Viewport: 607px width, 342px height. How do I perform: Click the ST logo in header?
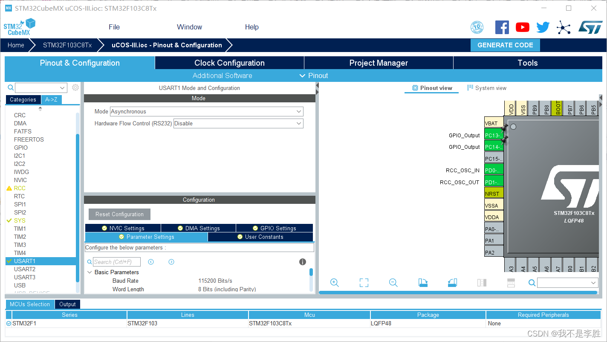pyautogui.click(x=590, y=27)
